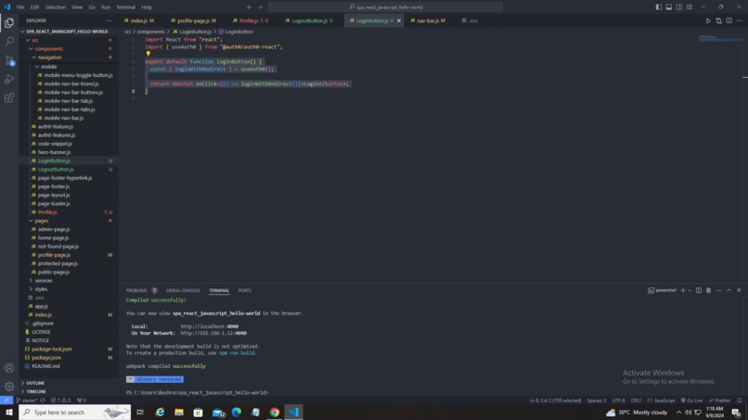Go back with navigation arrow
This screenshot has height=420, width=748.
(x=250, y=7)
